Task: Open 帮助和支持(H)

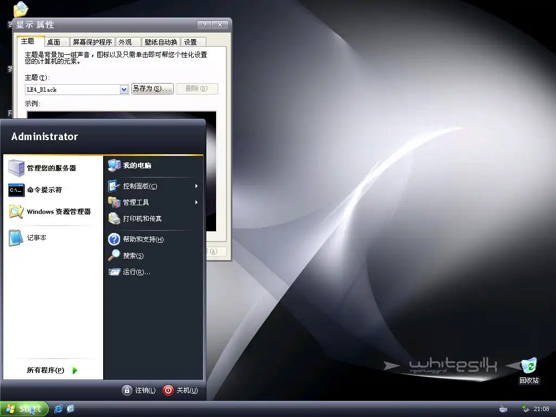Action: 153,239
